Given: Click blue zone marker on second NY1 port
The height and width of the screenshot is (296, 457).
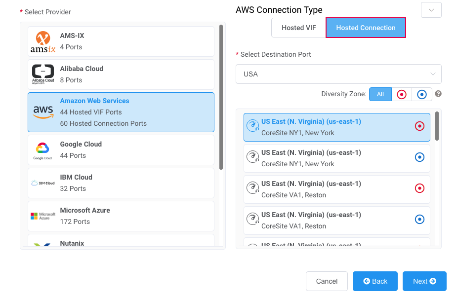Looking at the screenshot, I should tap(419, 157).
